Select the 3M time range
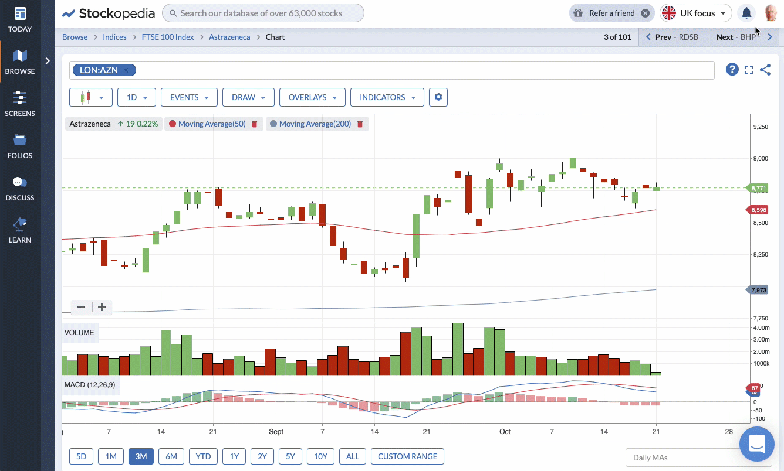The image size is (784, 471). tap(141, 456)
